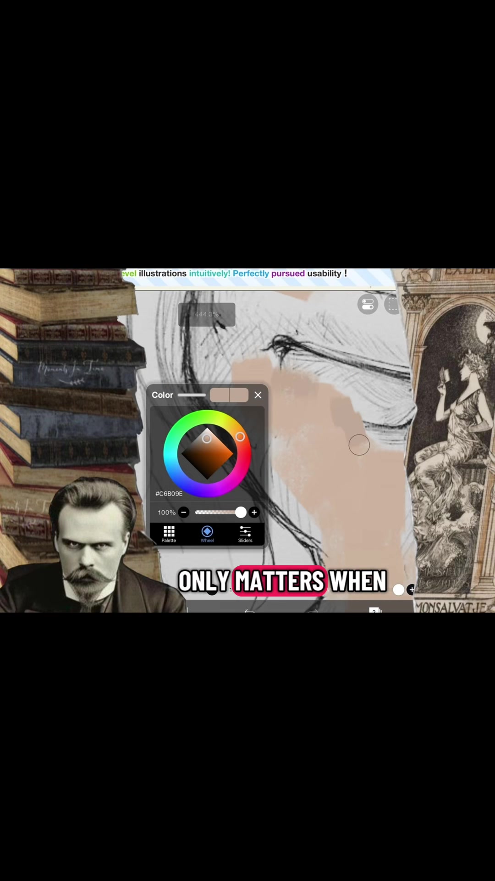Click the saturation handle inside the color diamond
Image resolution: width=495 pixels, height=881 pixels.
[x=207, y=439]
